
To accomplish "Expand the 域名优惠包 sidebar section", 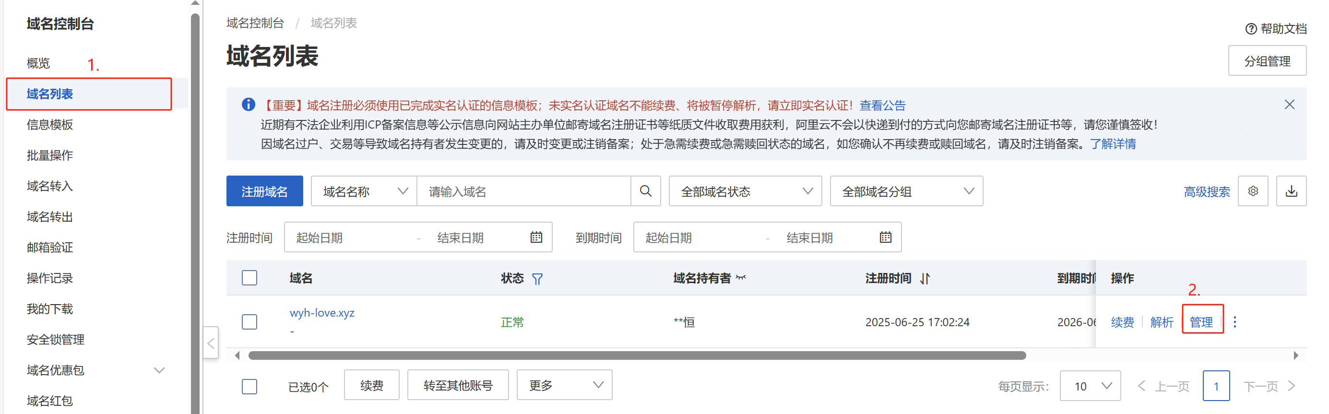I will point(159,370).
